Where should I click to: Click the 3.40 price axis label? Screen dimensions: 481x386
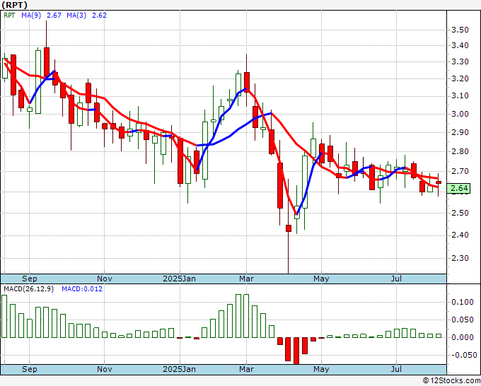pyautogui.click(x=460, y=46)
